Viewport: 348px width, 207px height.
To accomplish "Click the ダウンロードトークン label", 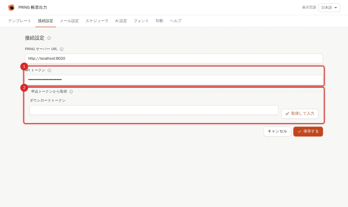I will tap(48, 101).
